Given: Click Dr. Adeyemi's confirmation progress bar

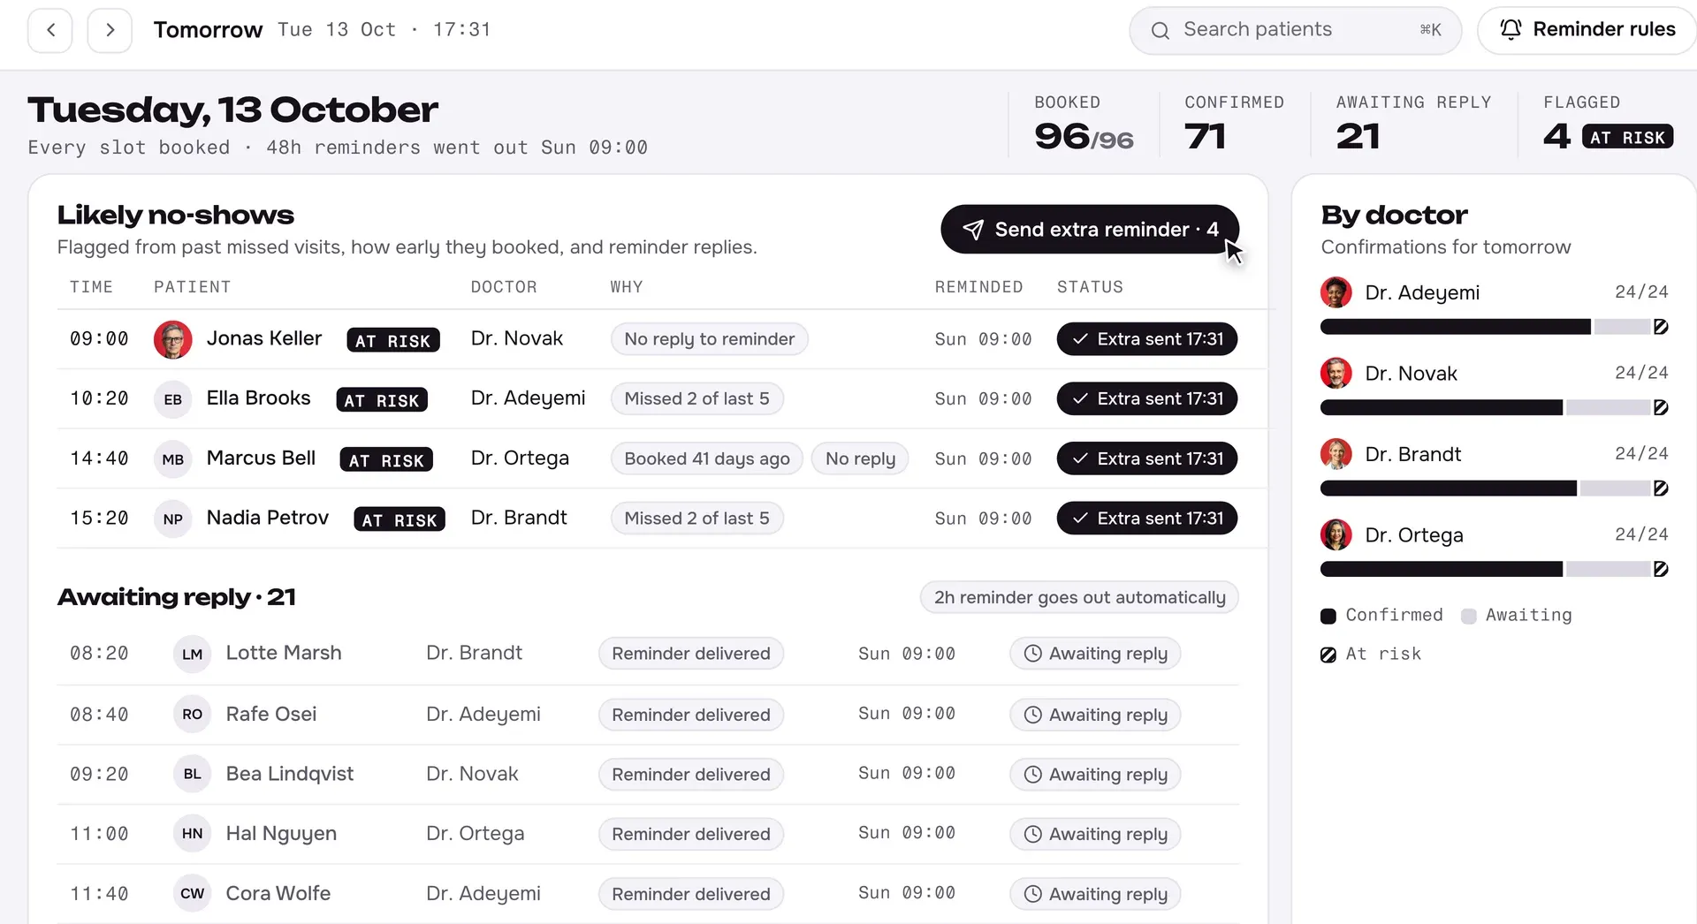Looking at the screenshot, I should pyautogui.click(x=1495, y=327).
